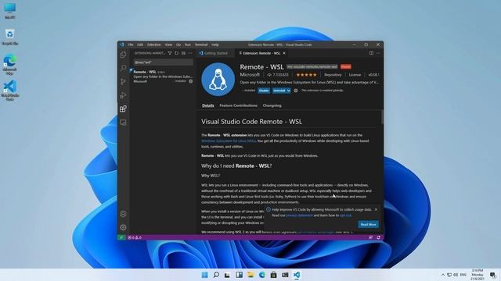This screenshot has height=281, width=501.
Task: Open the License link
Action: [355, 75]
